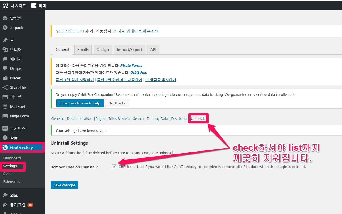Click the products box icon beside 상품
Viewport: 342px width, 214px height.
coord(5,138)
